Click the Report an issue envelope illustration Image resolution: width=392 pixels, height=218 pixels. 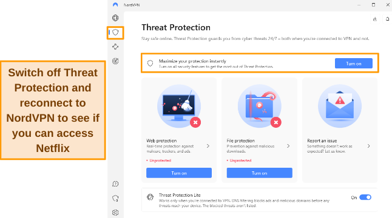pos(340,106)
